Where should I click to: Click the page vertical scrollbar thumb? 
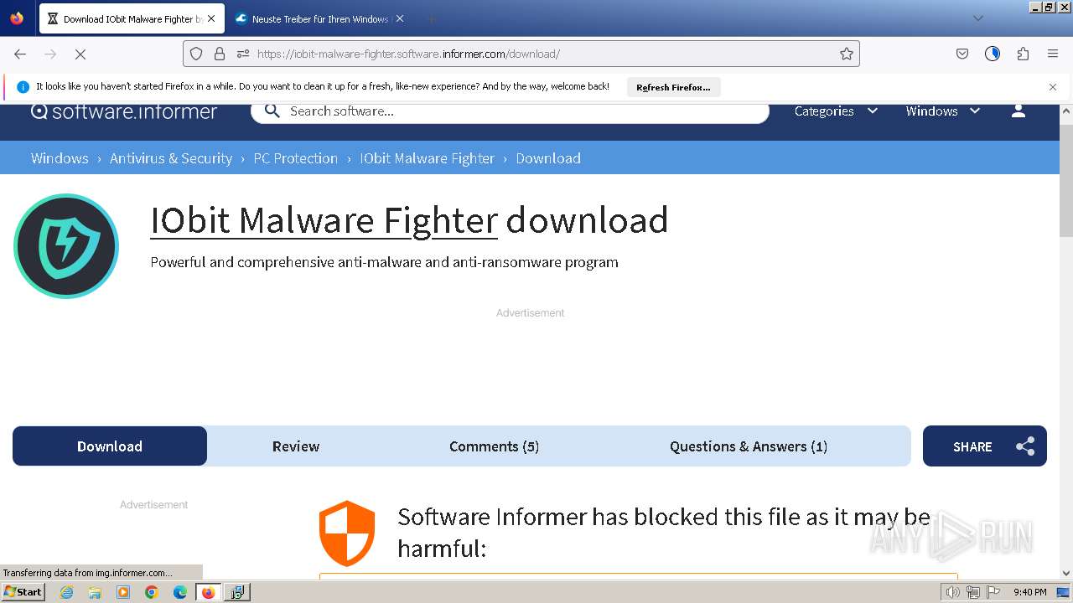click(1066, 180)
